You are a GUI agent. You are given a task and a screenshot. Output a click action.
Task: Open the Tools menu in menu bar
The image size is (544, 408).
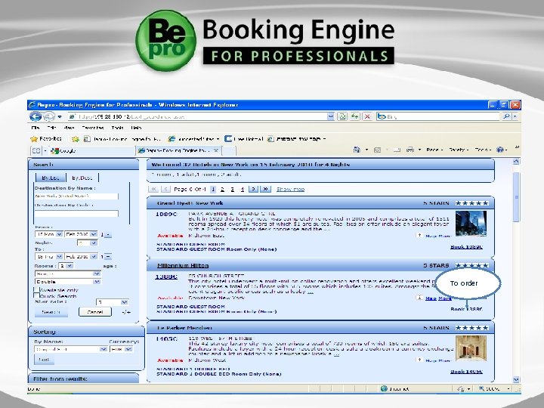pos(117,128)
